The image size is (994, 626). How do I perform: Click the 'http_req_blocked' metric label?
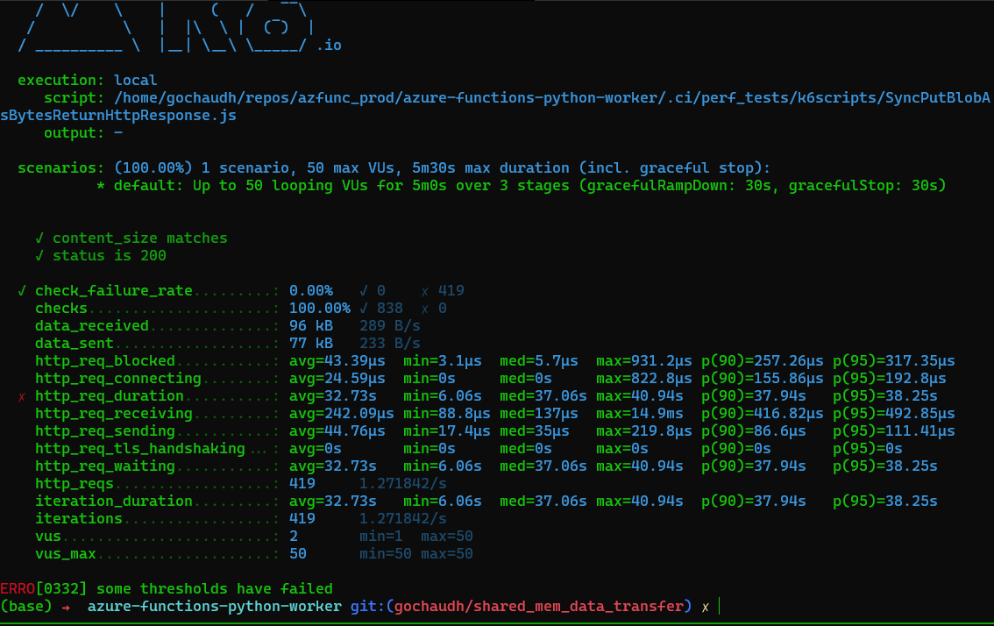pyautogui.click(x=104, y=361)
